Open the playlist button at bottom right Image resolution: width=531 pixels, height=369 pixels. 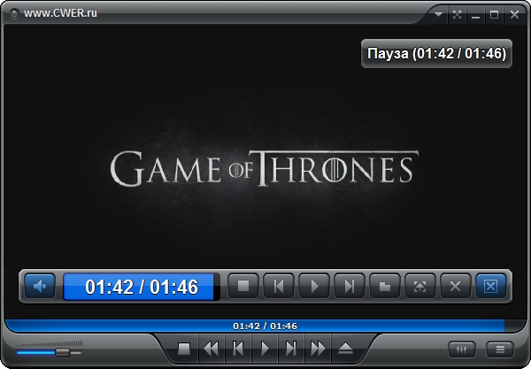pyautogui.click(x=501, y=349)
